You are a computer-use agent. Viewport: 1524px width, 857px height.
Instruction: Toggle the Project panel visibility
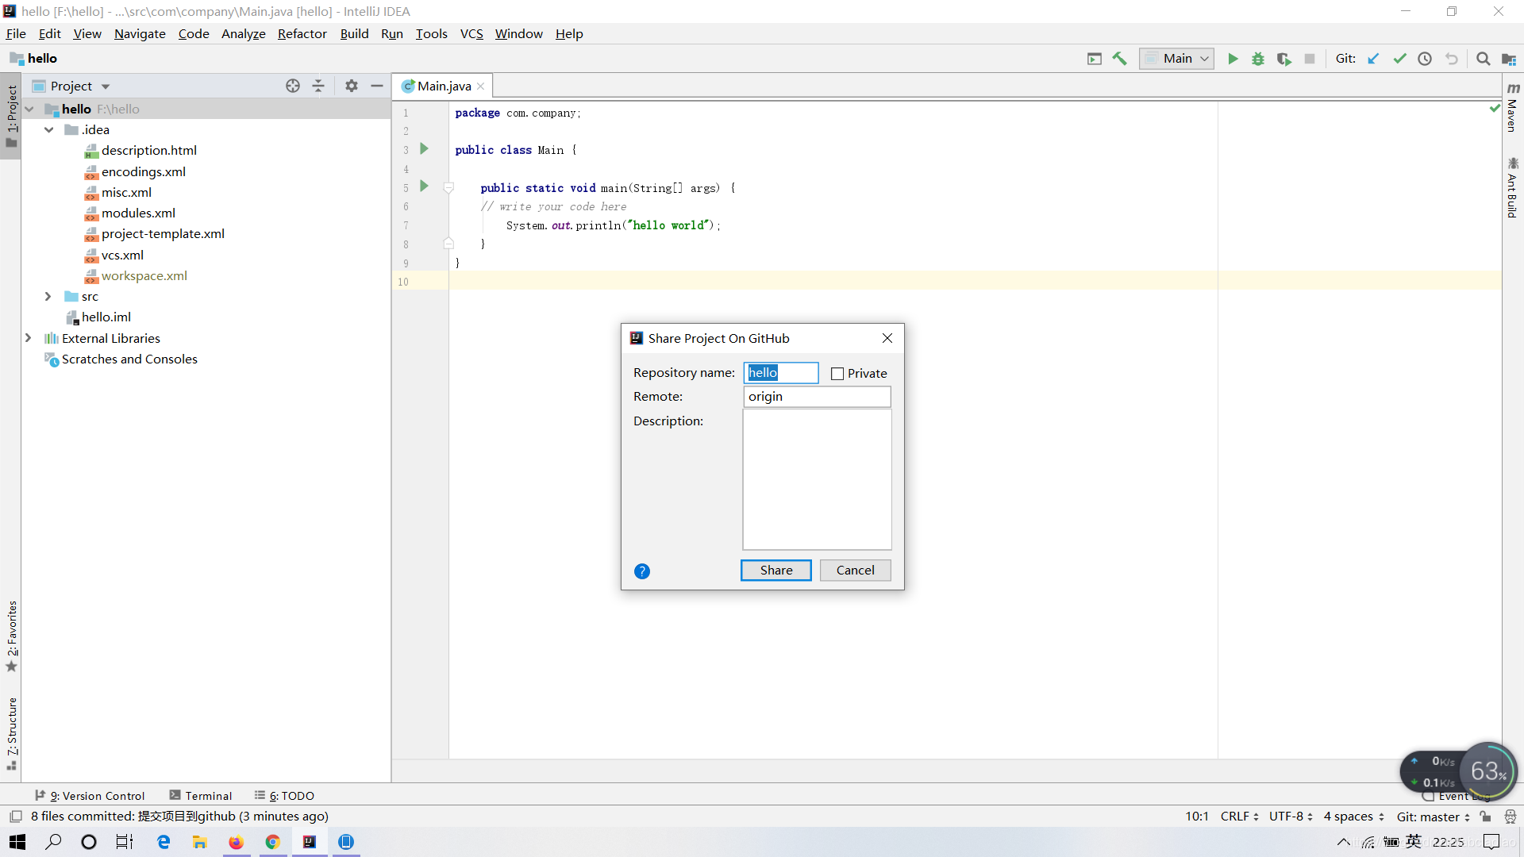point(377,86)
